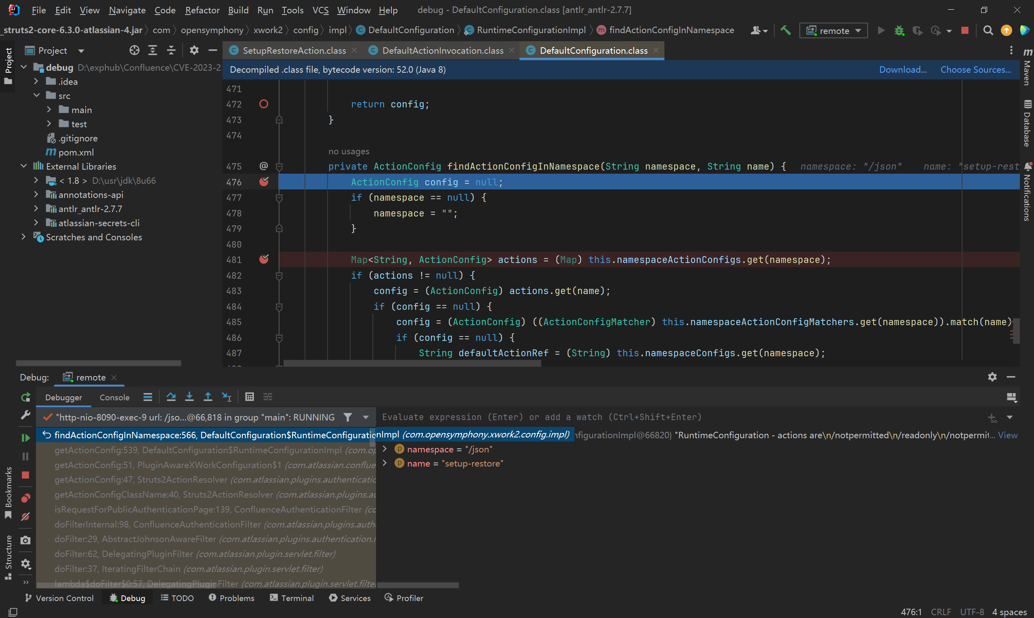Open the remote run configuration dropdown

833,30
